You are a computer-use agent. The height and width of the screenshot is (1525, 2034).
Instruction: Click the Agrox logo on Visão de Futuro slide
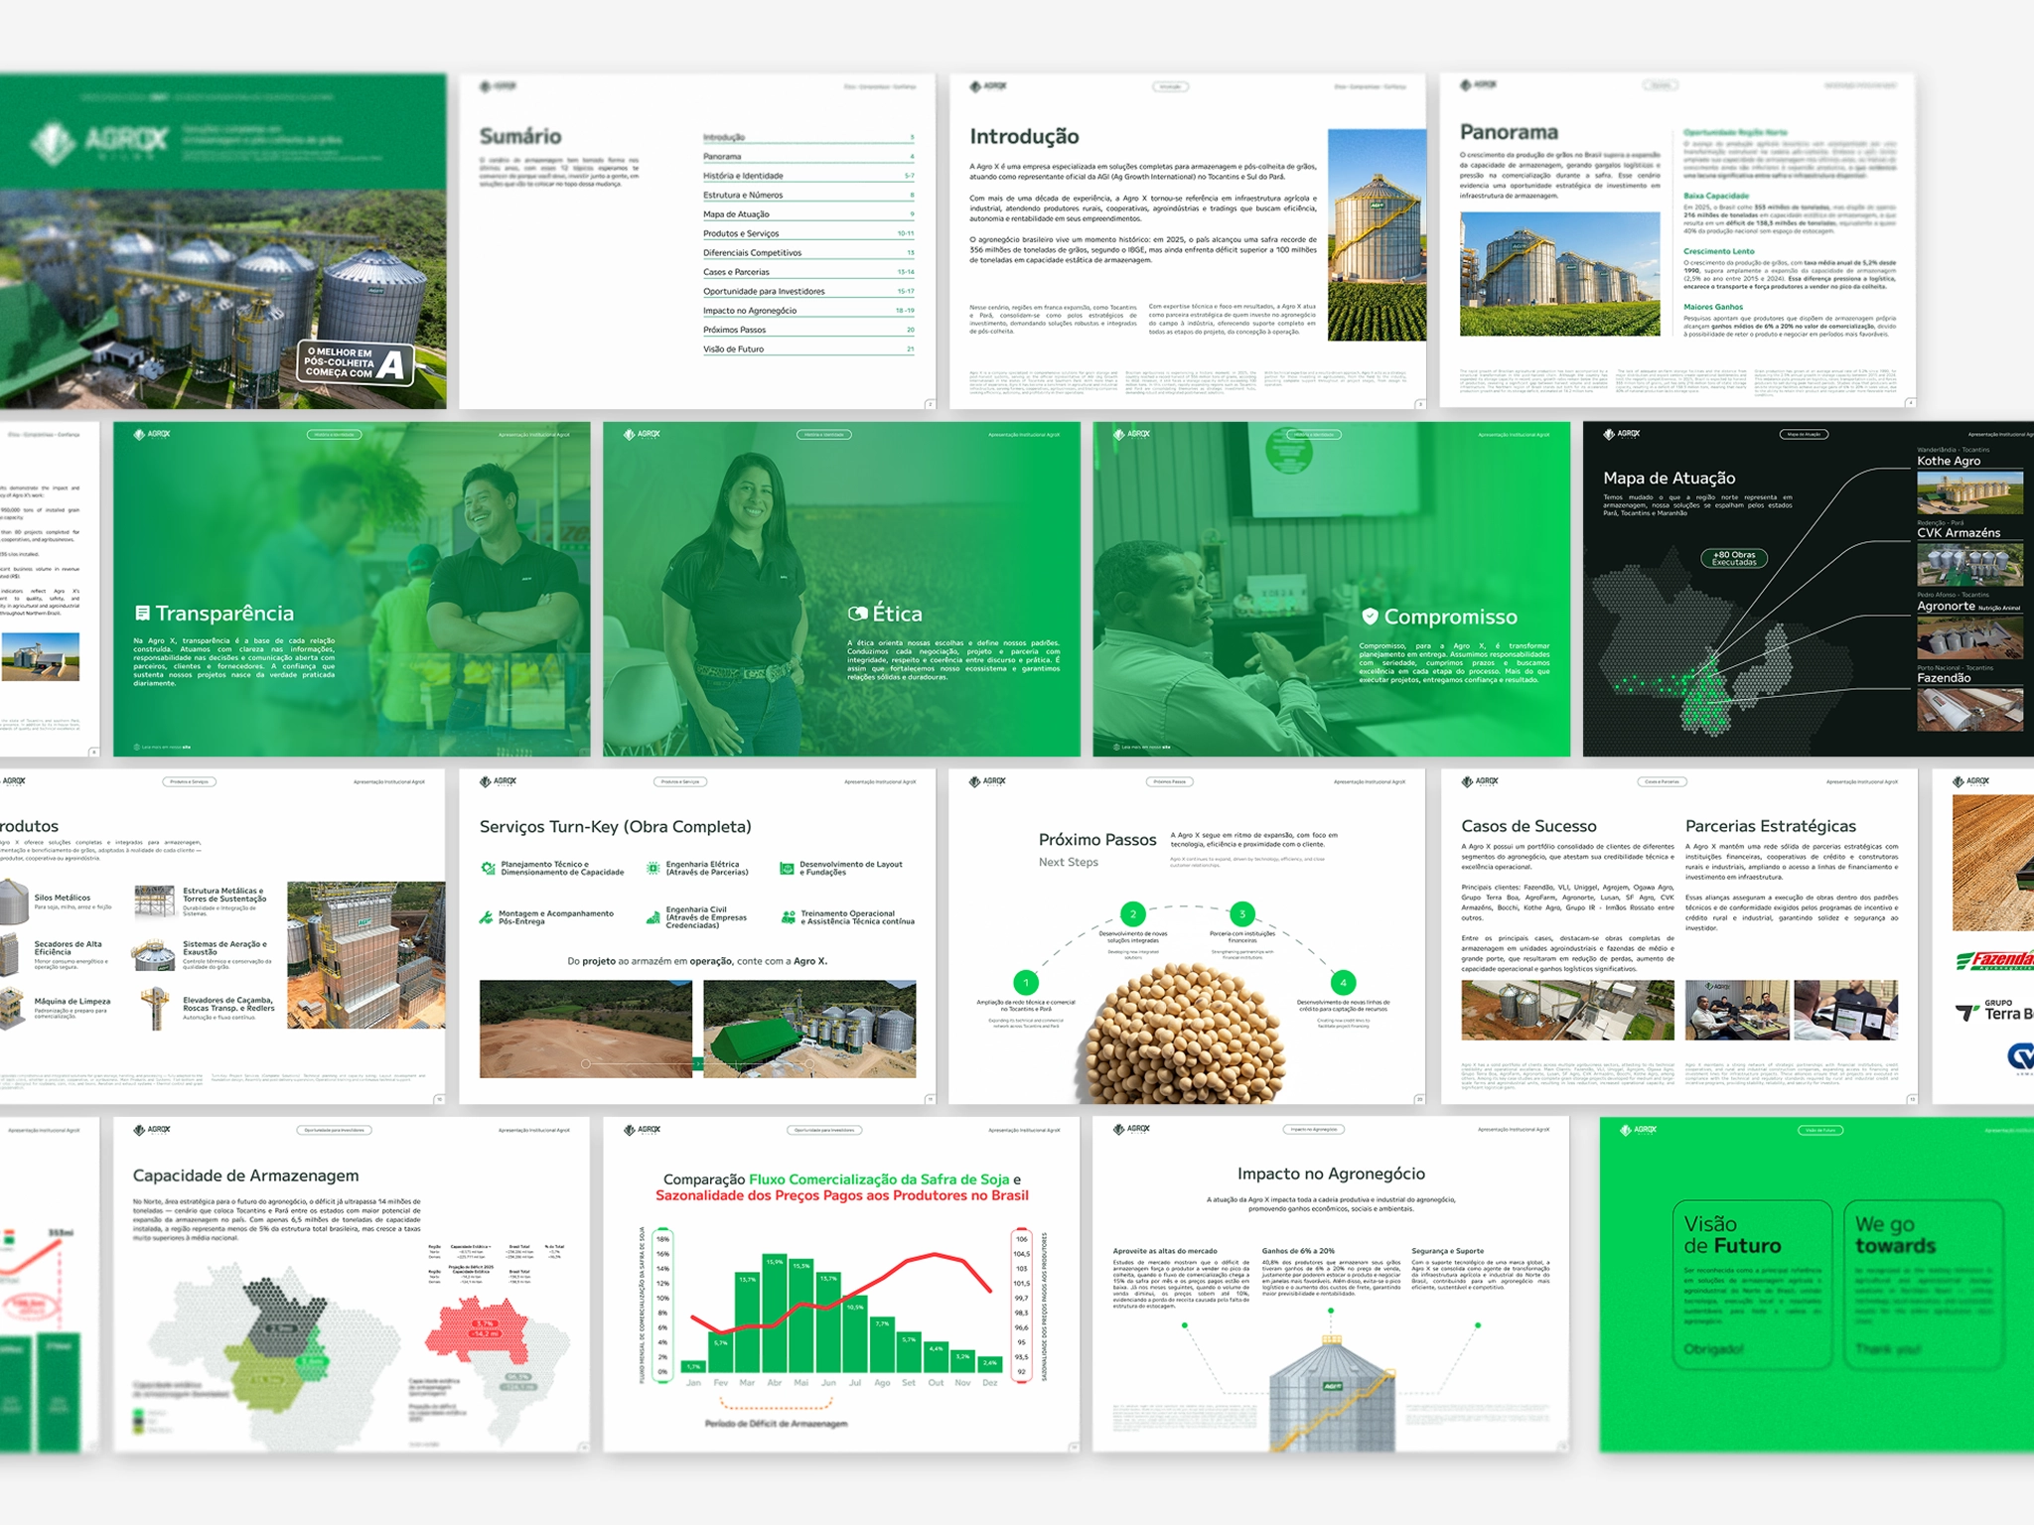click(1639, 1130)
